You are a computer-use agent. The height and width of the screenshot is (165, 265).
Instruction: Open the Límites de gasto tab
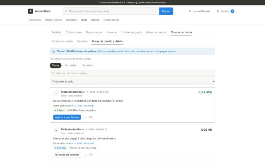coord(132,32)
